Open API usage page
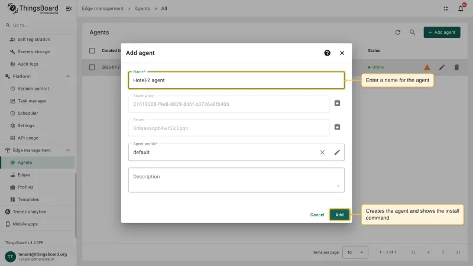This screenshot has height=266, width=473. pyautogui.click(x=28, y=138)
